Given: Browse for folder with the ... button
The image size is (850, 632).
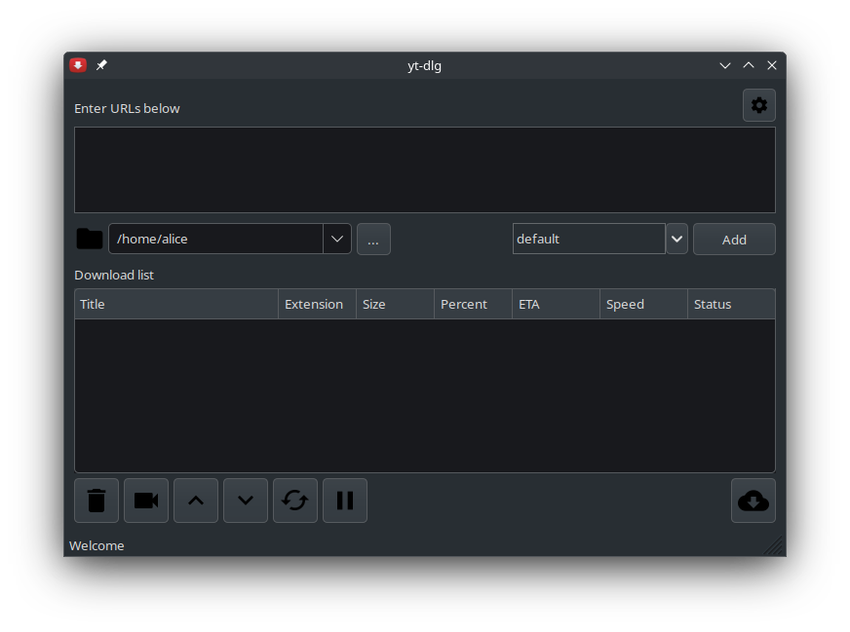Looking at the screenshot, I should coord(373,240).
